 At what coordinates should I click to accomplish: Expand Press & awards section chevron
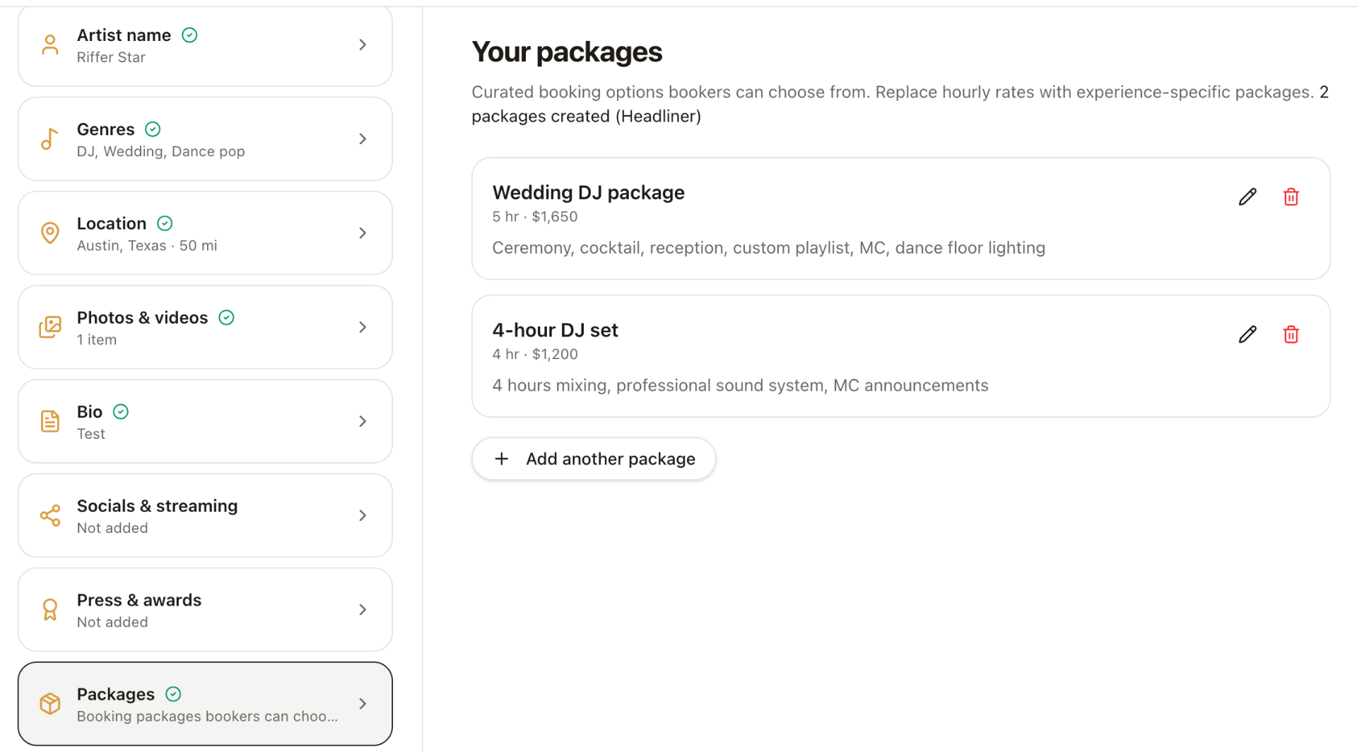(363, 609)
